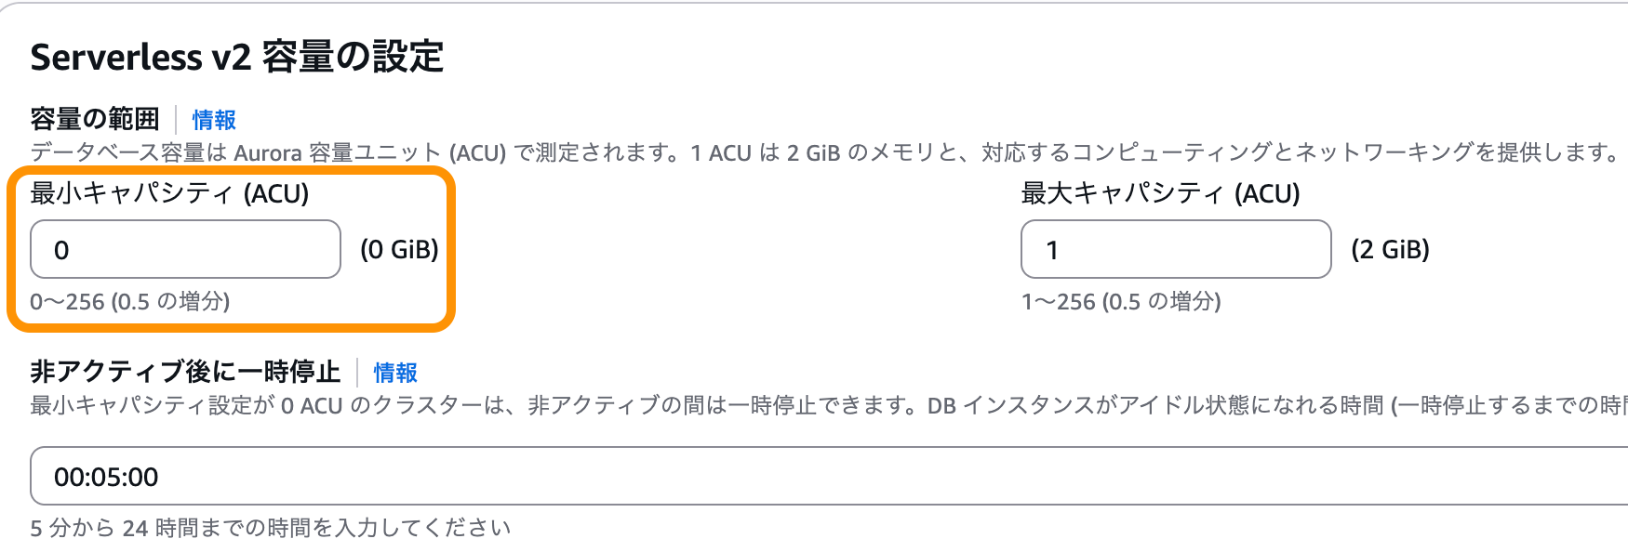
Task: Click the 5 分から 24 時間 hint text
Action: [x=270, y=528]
